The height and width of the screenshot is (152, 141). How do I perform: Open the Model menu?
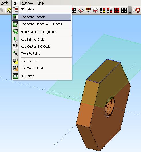(5, 3)
